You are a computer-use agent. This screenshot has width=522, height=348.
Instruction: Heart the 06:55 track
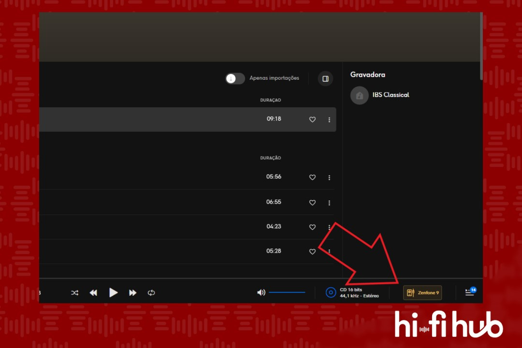[312, 203]
